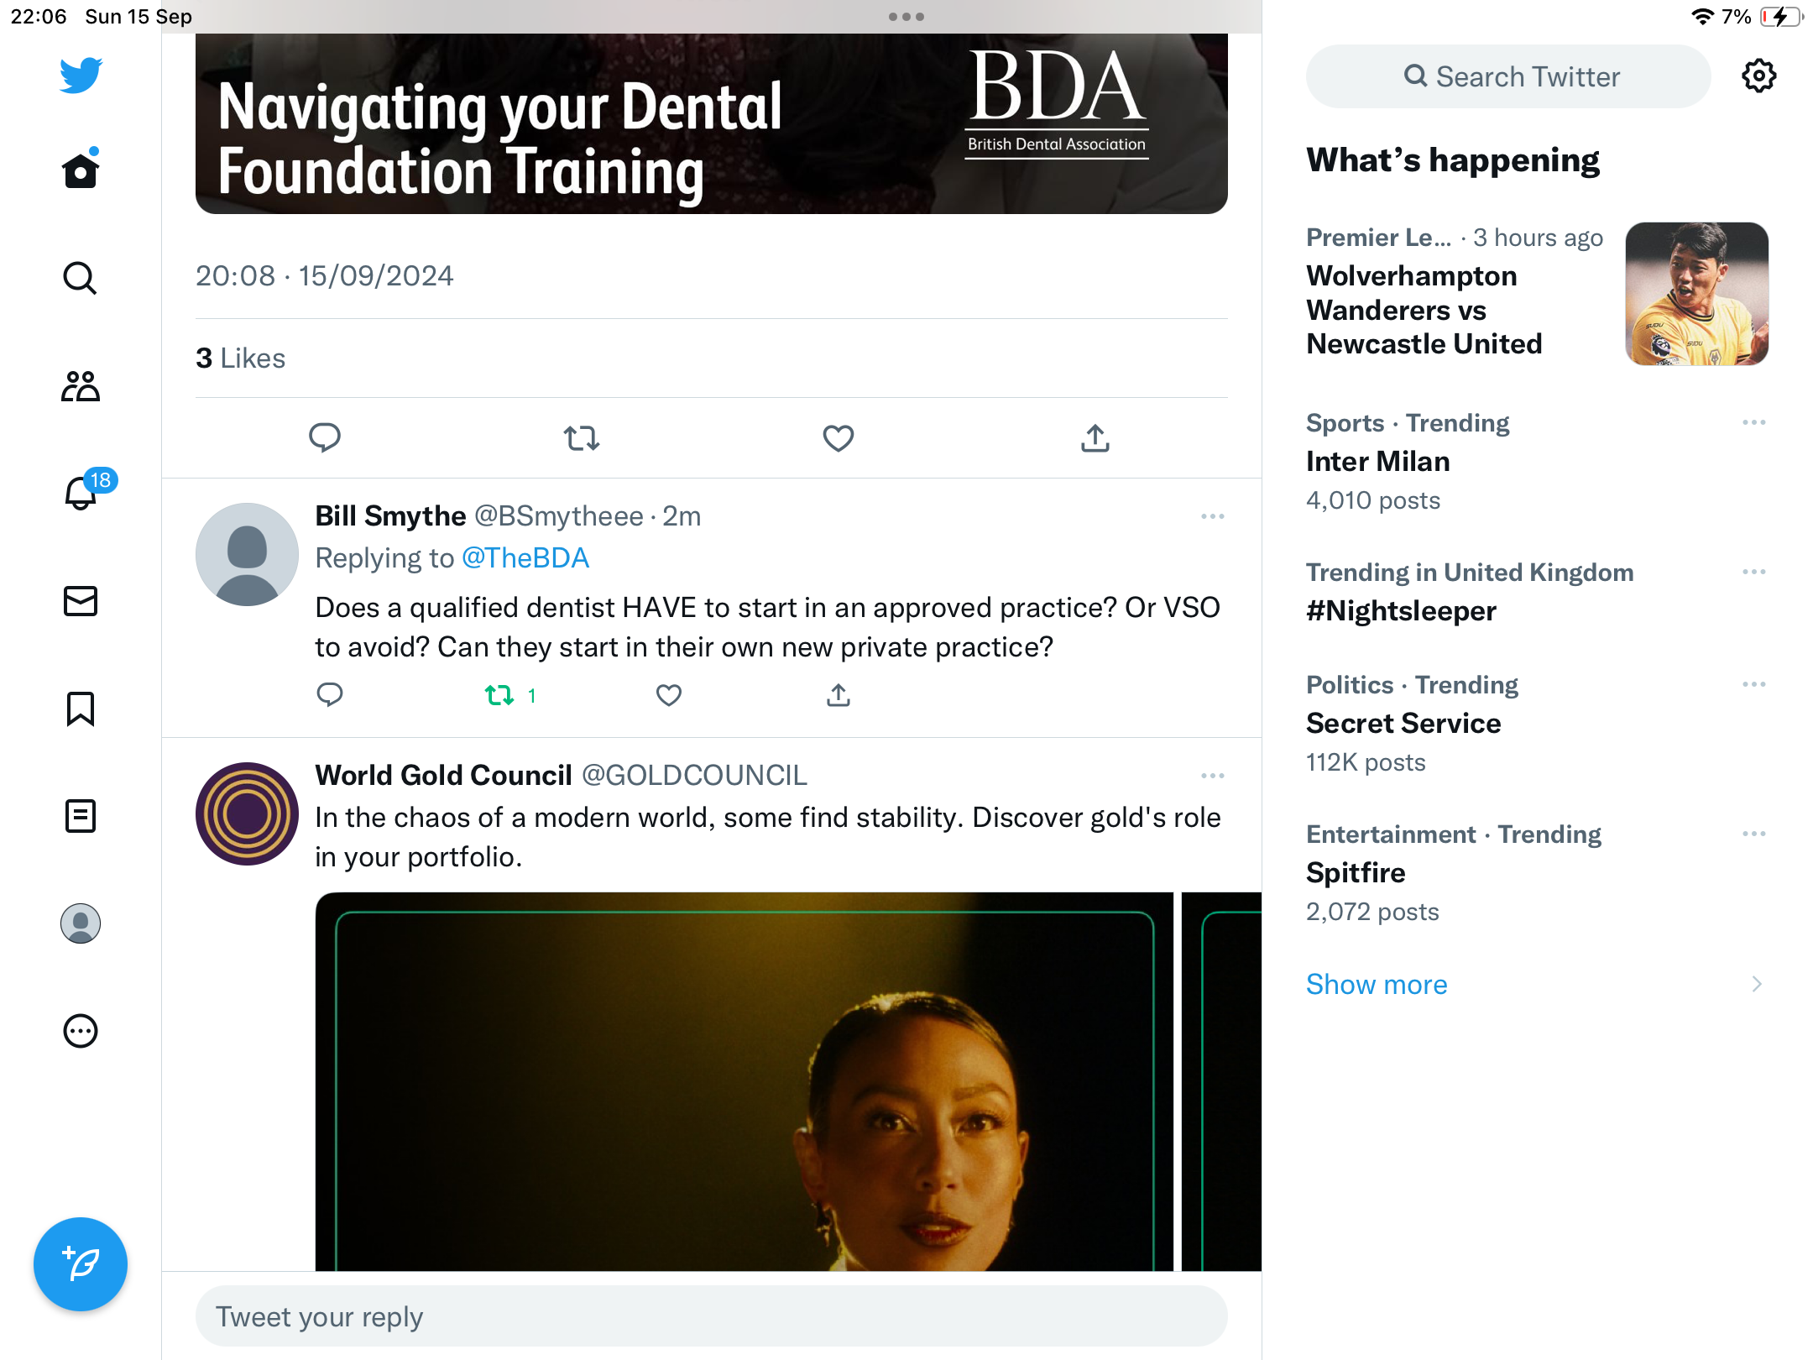The height and width of the screenshot is (1360, 1813).
Task: Open the Secret Service trend
Action: pos(1403,724)
